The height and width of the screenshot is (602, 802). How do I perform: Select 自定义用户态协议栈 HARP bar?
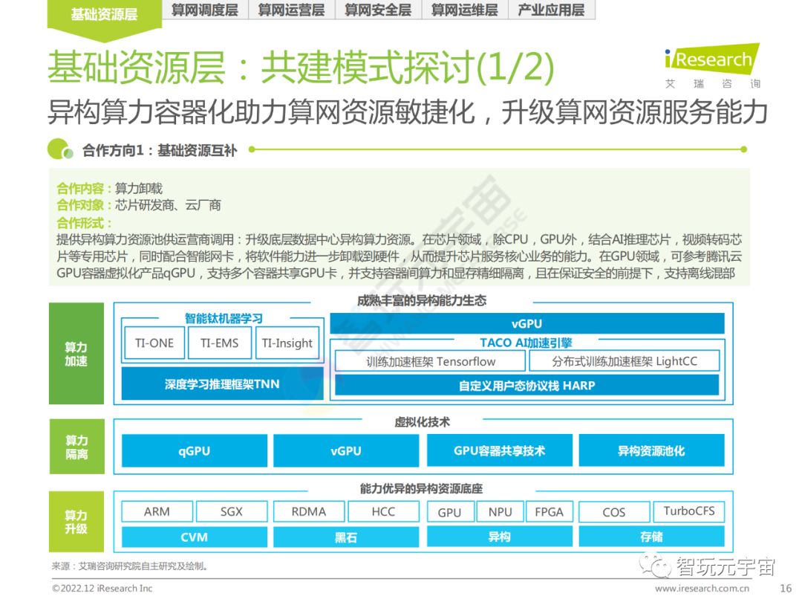(526, 386)
